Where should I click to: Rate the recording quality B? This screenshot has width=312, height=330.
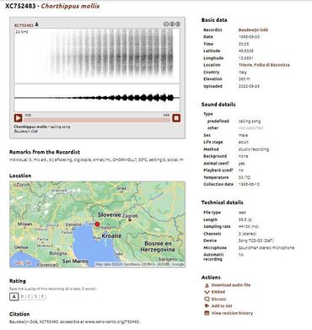point(22,296)
